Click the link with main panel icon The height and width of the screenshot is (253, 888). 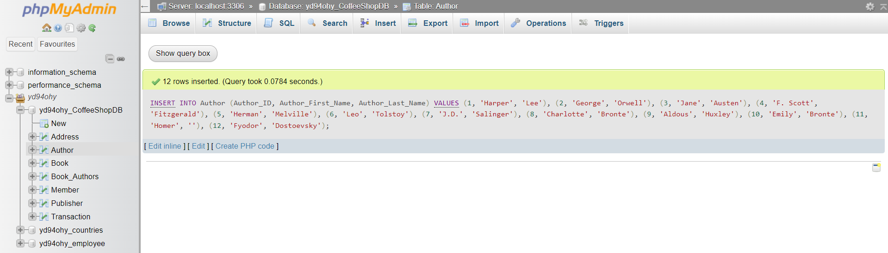(x=121, y=59)
